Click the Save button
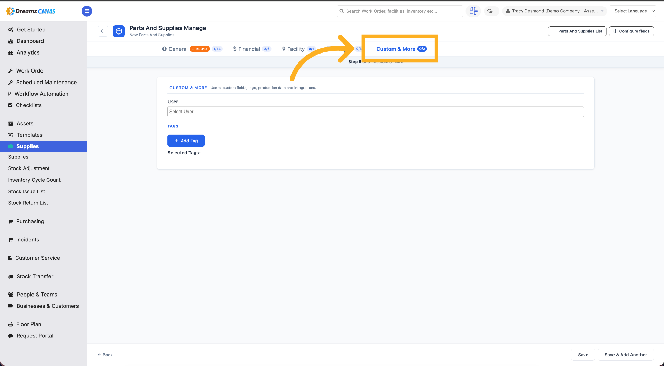This screenshot has width=664, height=366. point(583,355)
